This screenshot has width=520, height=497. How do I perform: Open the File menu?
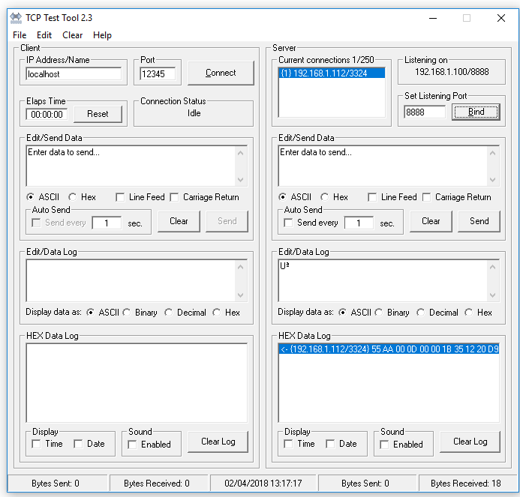click(20, 35)
